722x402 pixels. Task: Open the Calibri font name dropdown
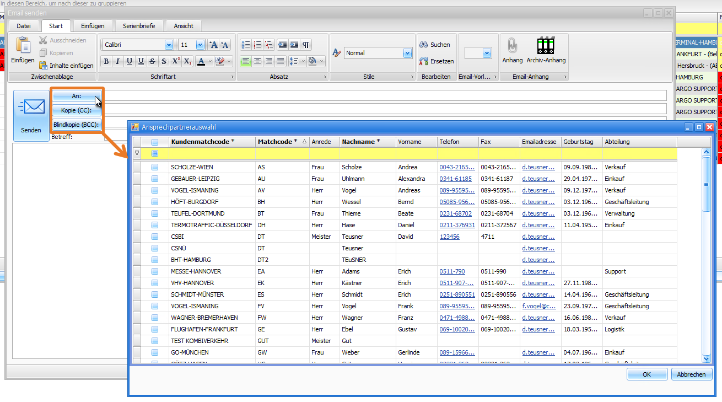[x=169, y=45]
